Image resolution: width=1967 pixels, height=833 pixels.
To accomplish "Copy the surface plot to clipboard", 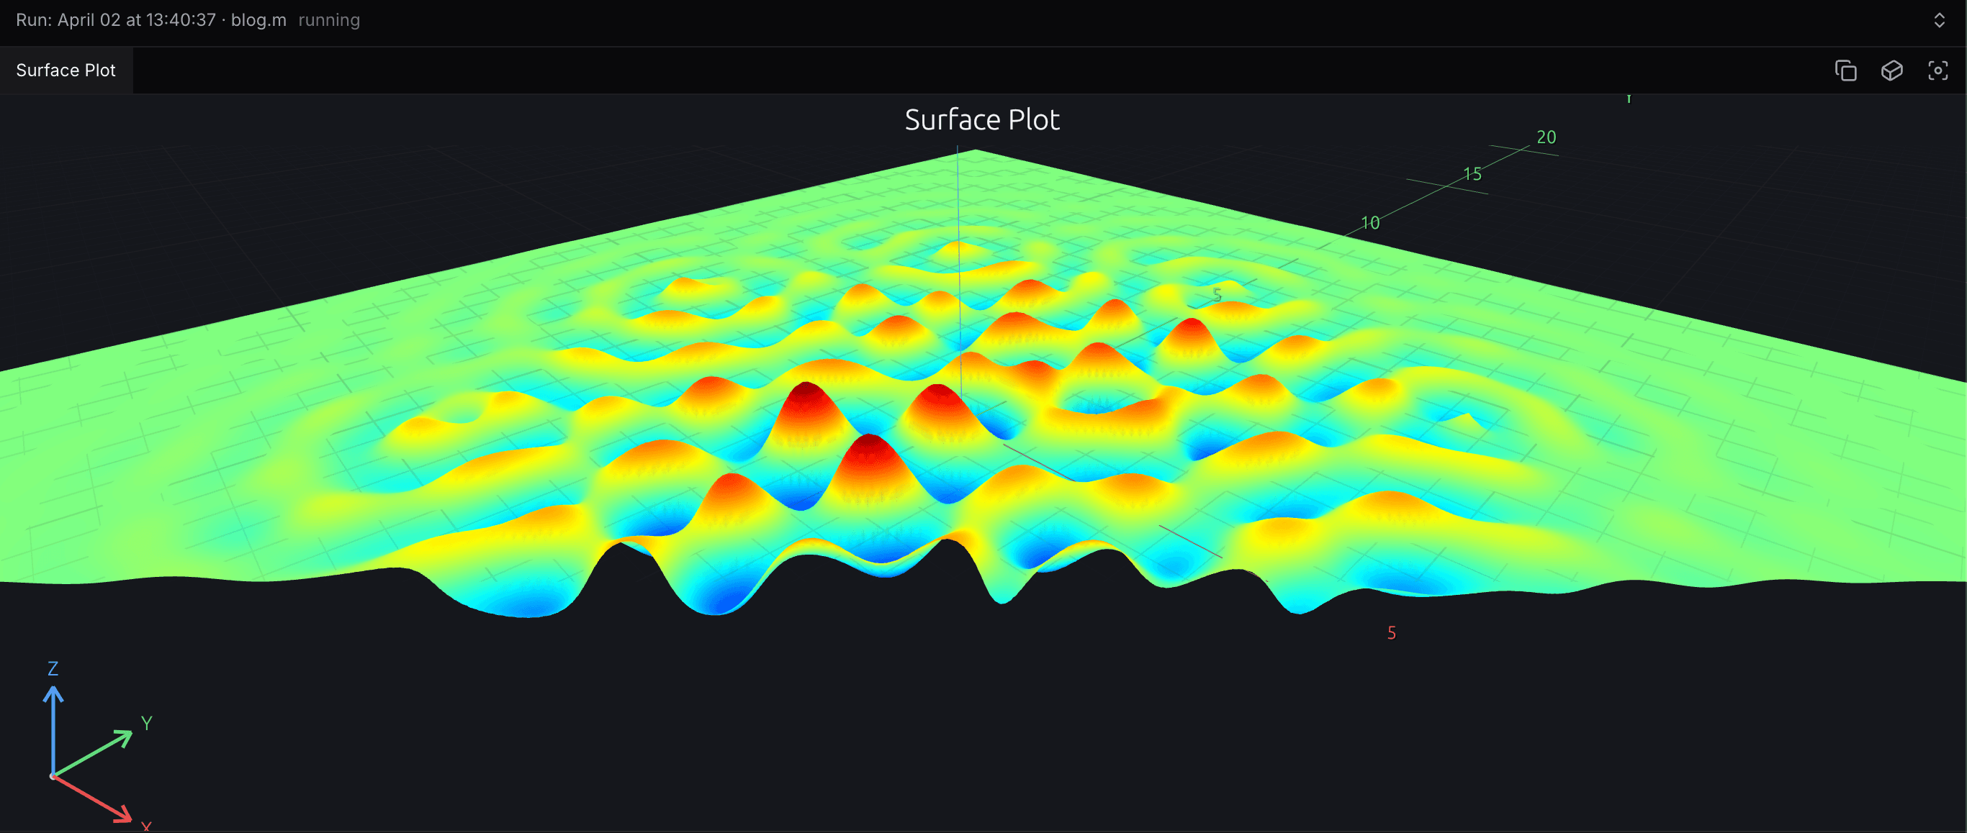I will (1846, 70).
